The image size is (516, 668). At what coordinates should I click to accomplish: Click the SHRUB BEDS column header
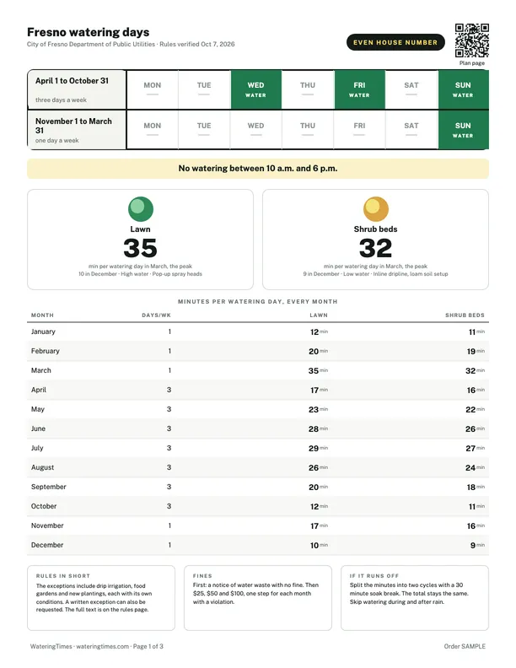(465, 315)
